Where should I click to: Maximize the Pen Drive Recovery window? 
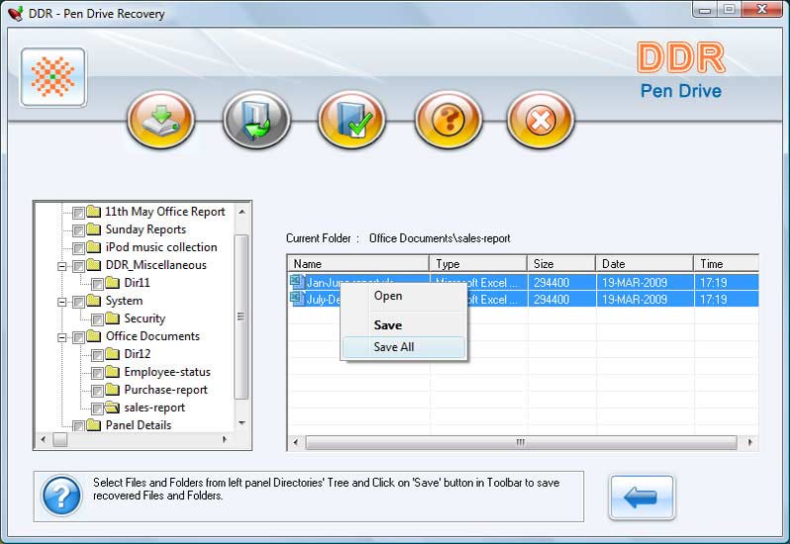click(x=729, y=9)
